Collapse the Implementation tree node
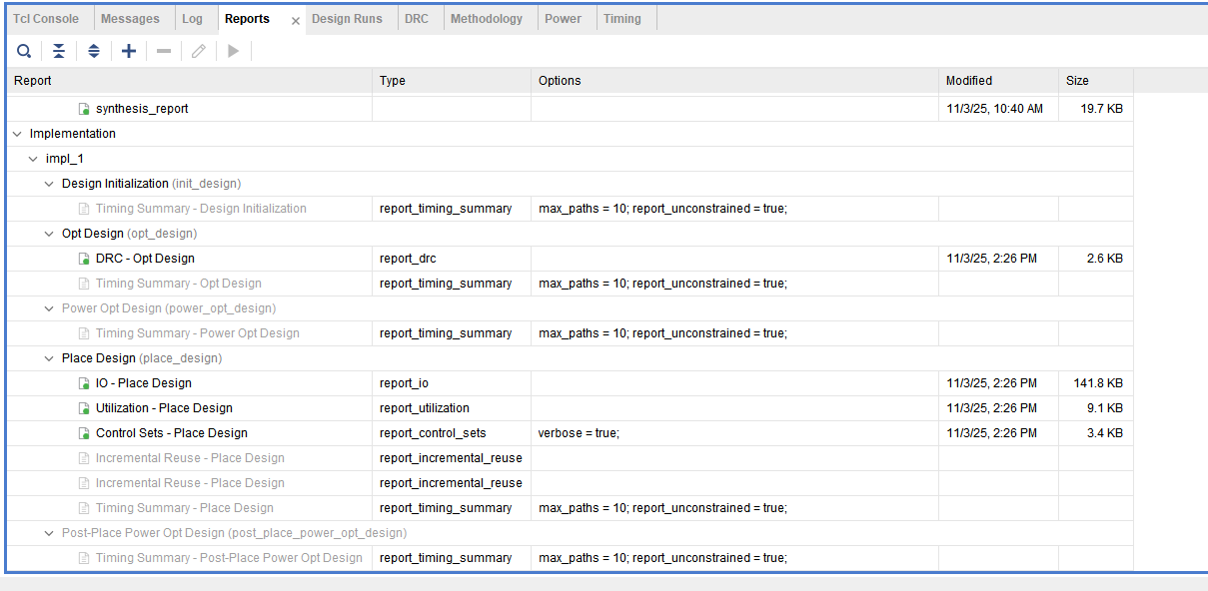Screen dimensions: 1208x591 coord(17,134)
